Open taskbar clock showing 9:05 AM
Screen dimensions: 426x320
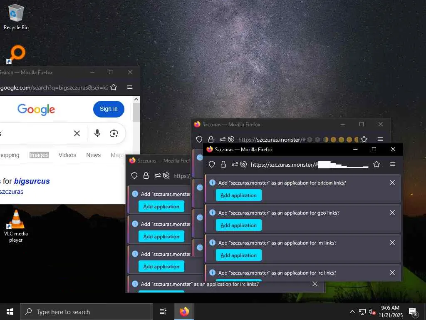390,312
